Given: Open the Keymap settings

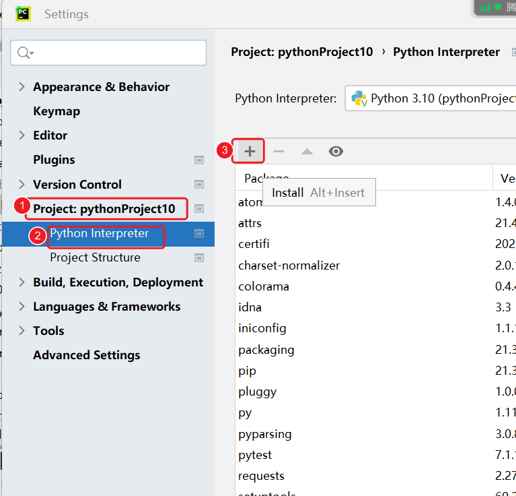Looking at the screenshot, I should [x=57, y=111].
